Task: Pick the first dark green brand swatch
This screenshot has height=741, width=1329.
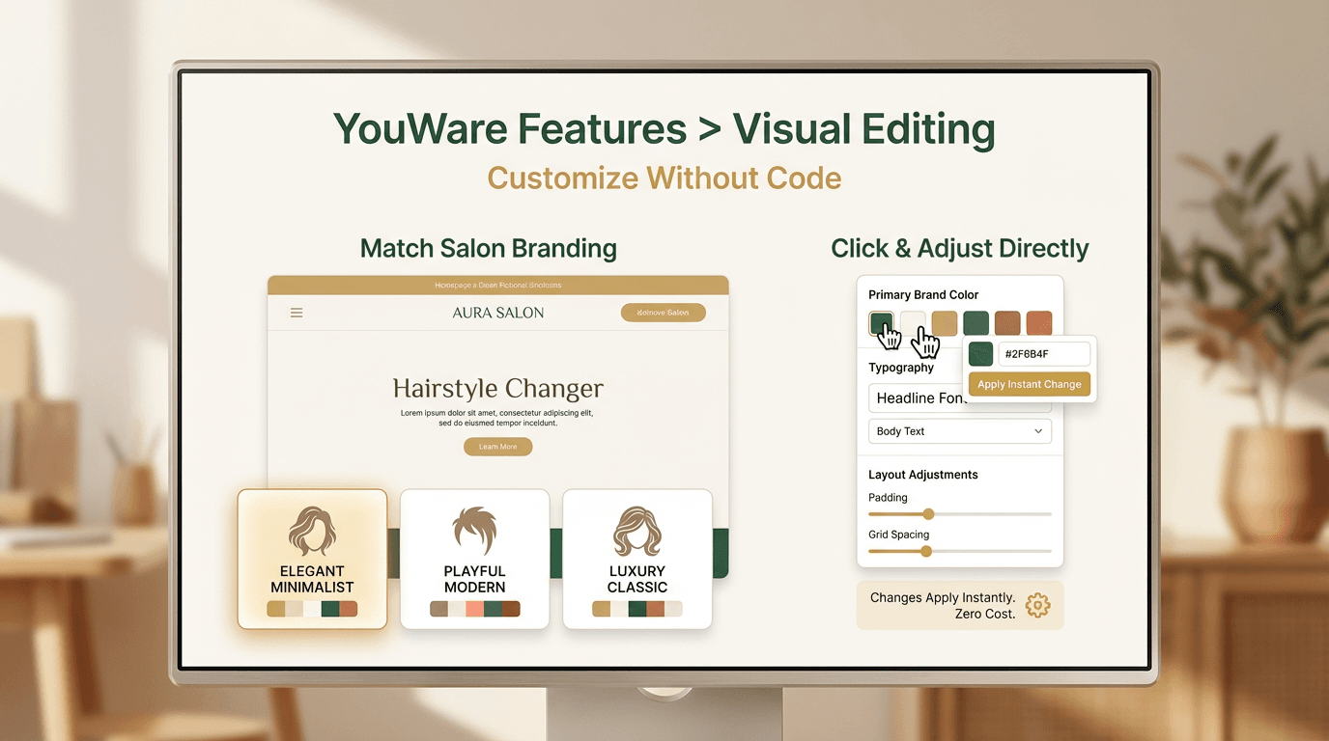Action: pyautogui.click(x=881, y=323)
